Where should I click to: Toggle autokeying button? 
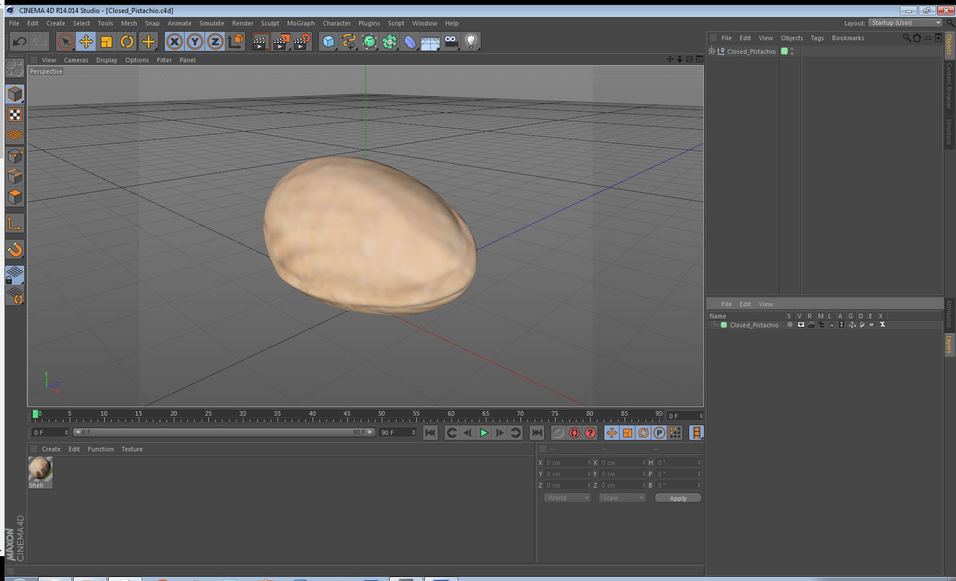574,433
